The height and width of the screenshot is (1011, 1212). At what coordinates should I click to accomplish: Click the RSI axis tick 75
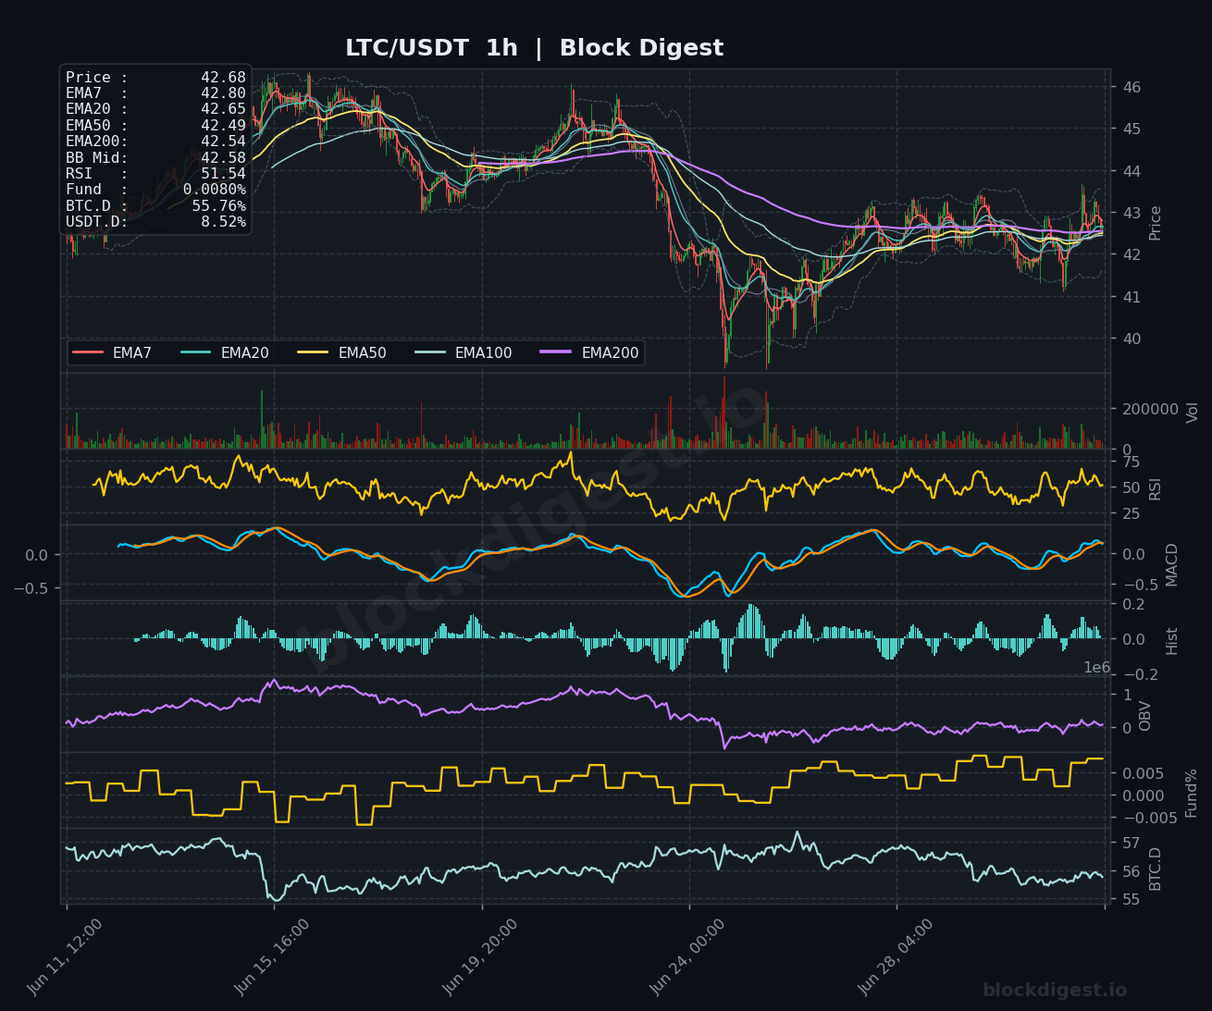1132,462
